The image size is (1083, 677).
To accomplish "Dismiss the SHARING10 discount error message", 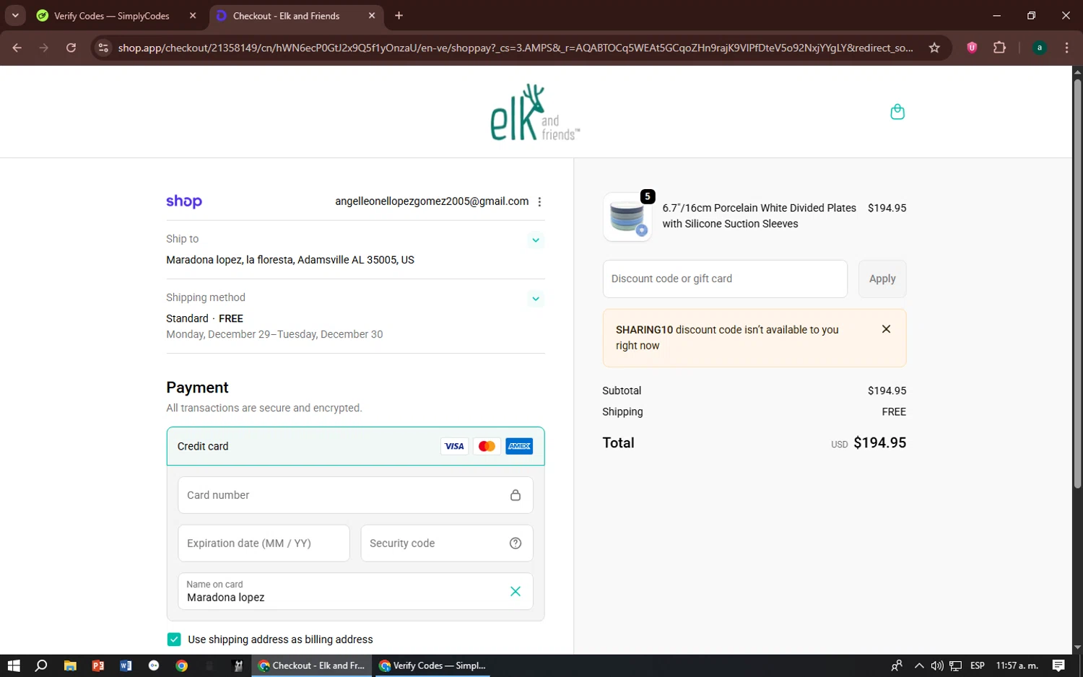I will [886, 329].
